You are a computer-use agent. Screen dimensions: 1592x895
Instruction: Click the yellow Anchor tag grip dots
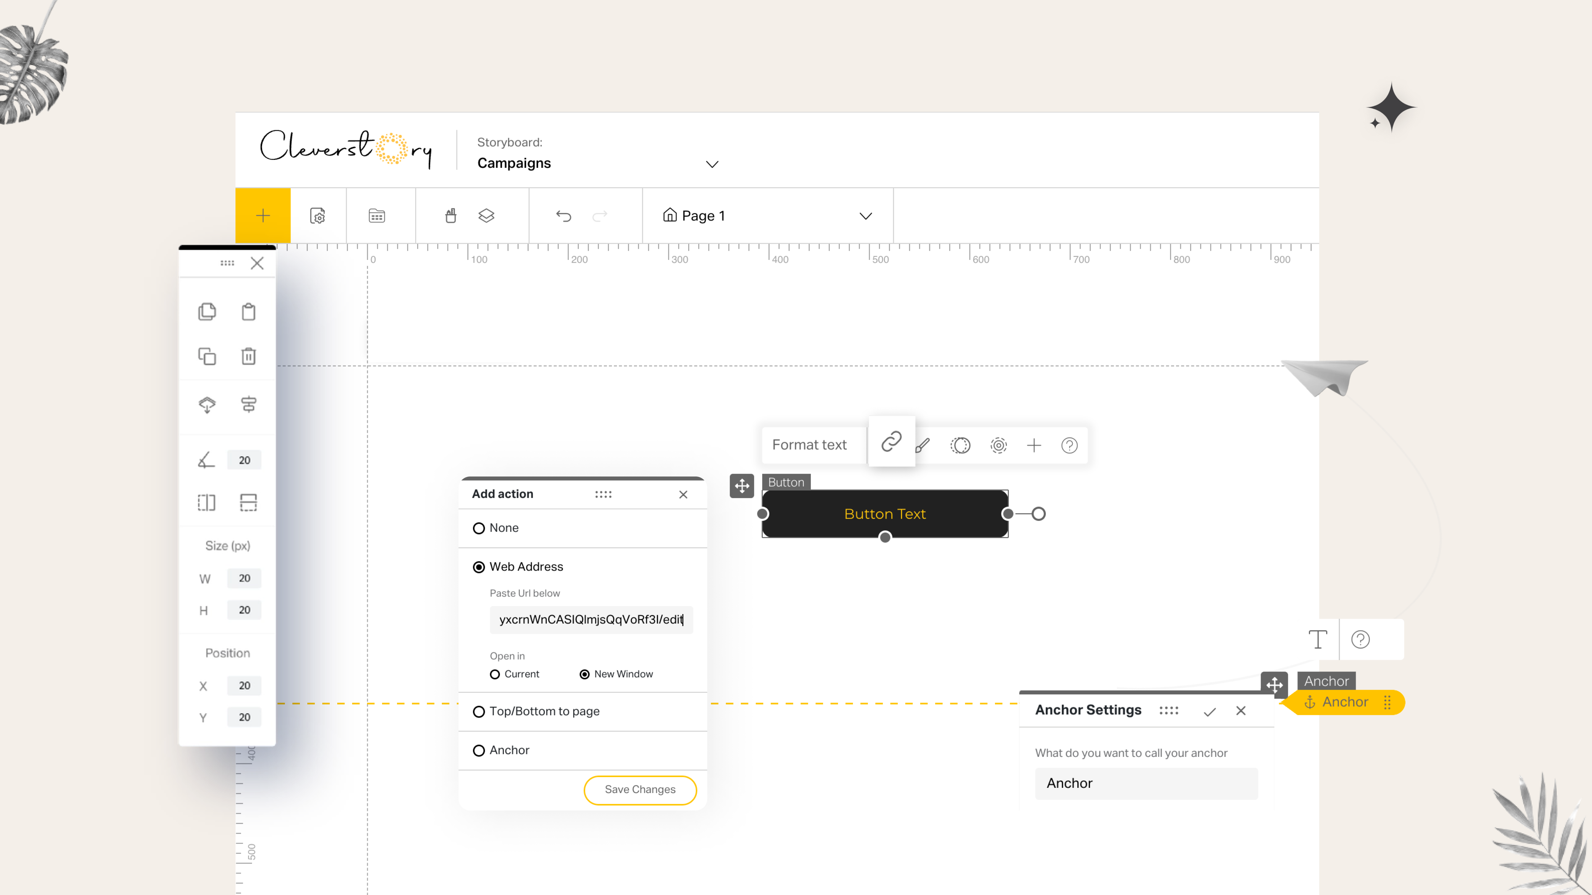coord(1387,702)
